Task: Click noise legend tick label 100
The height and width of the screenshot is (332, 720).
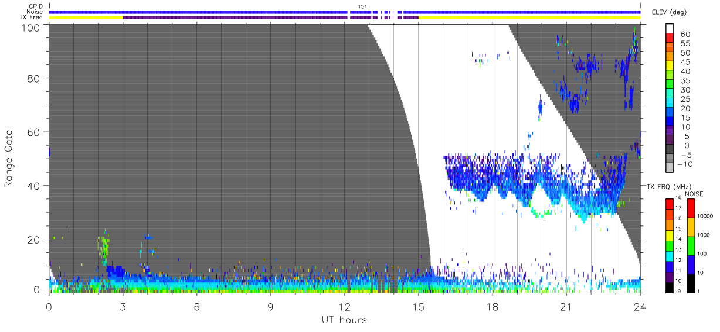Action: (x=702, y=254)
